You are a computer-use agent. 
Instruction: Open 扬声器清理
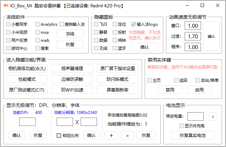[x=72, y=68]
